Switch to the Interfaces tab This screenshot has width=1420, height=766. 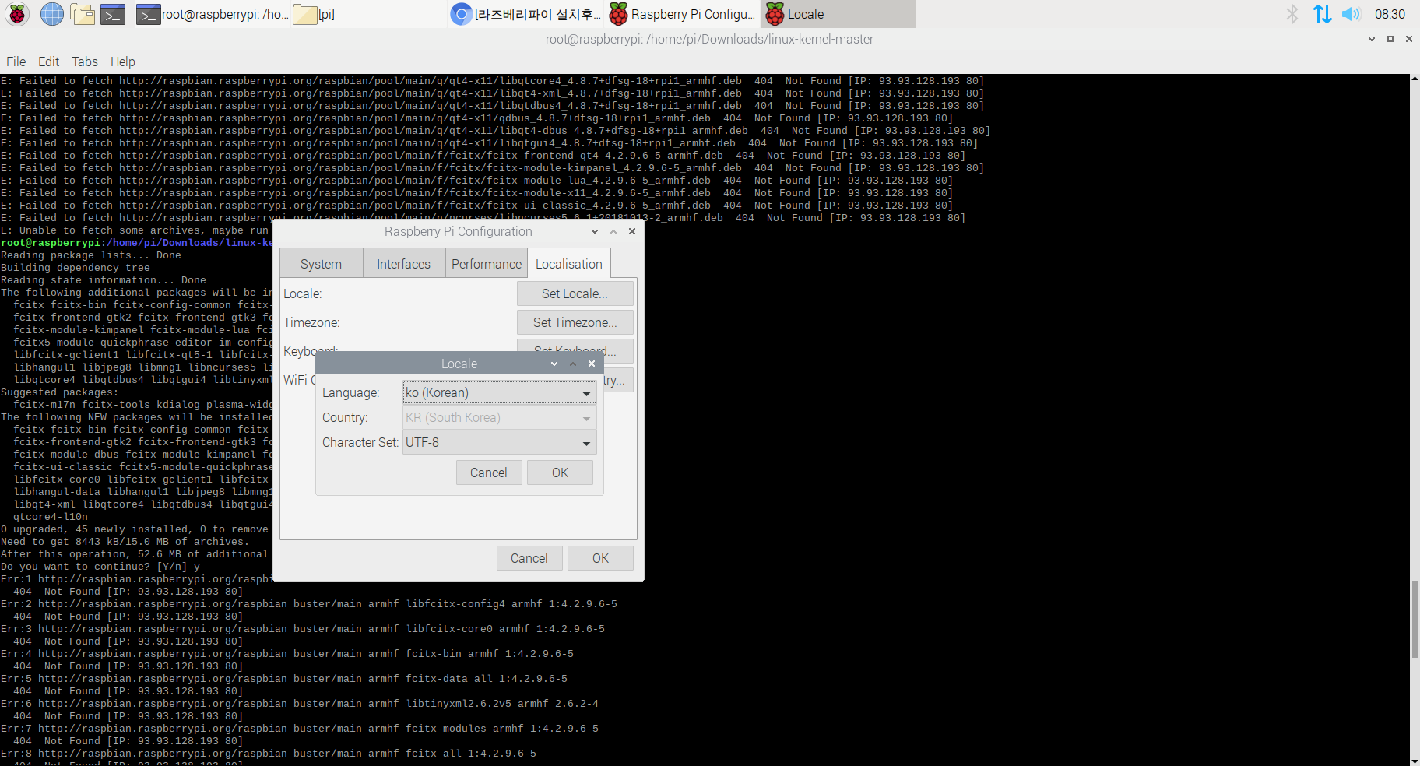coord(403,264)
